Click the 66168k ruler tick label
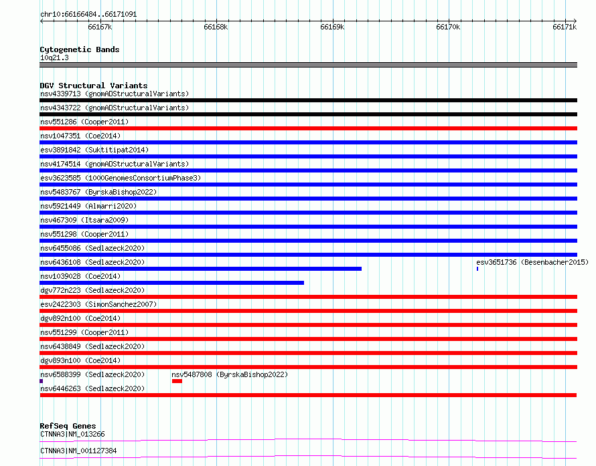 click(x=216, y=27)
